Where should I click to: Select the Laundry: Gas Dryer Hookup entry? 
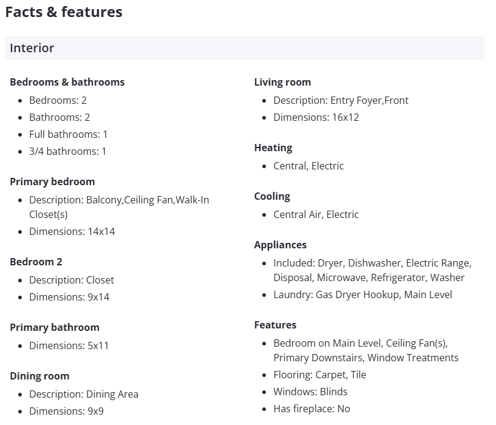point(362,294)
